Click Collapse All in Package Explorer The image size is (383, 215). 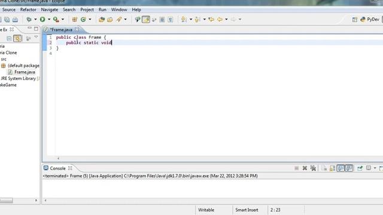[x=9, y=38]
